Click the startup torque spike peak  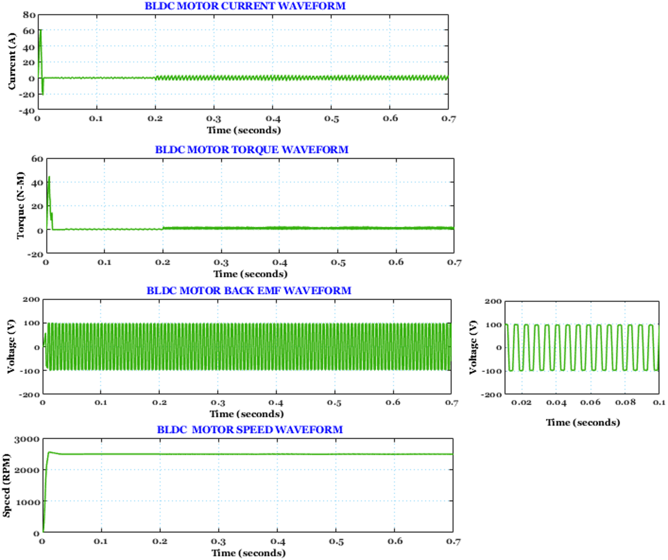49,177
